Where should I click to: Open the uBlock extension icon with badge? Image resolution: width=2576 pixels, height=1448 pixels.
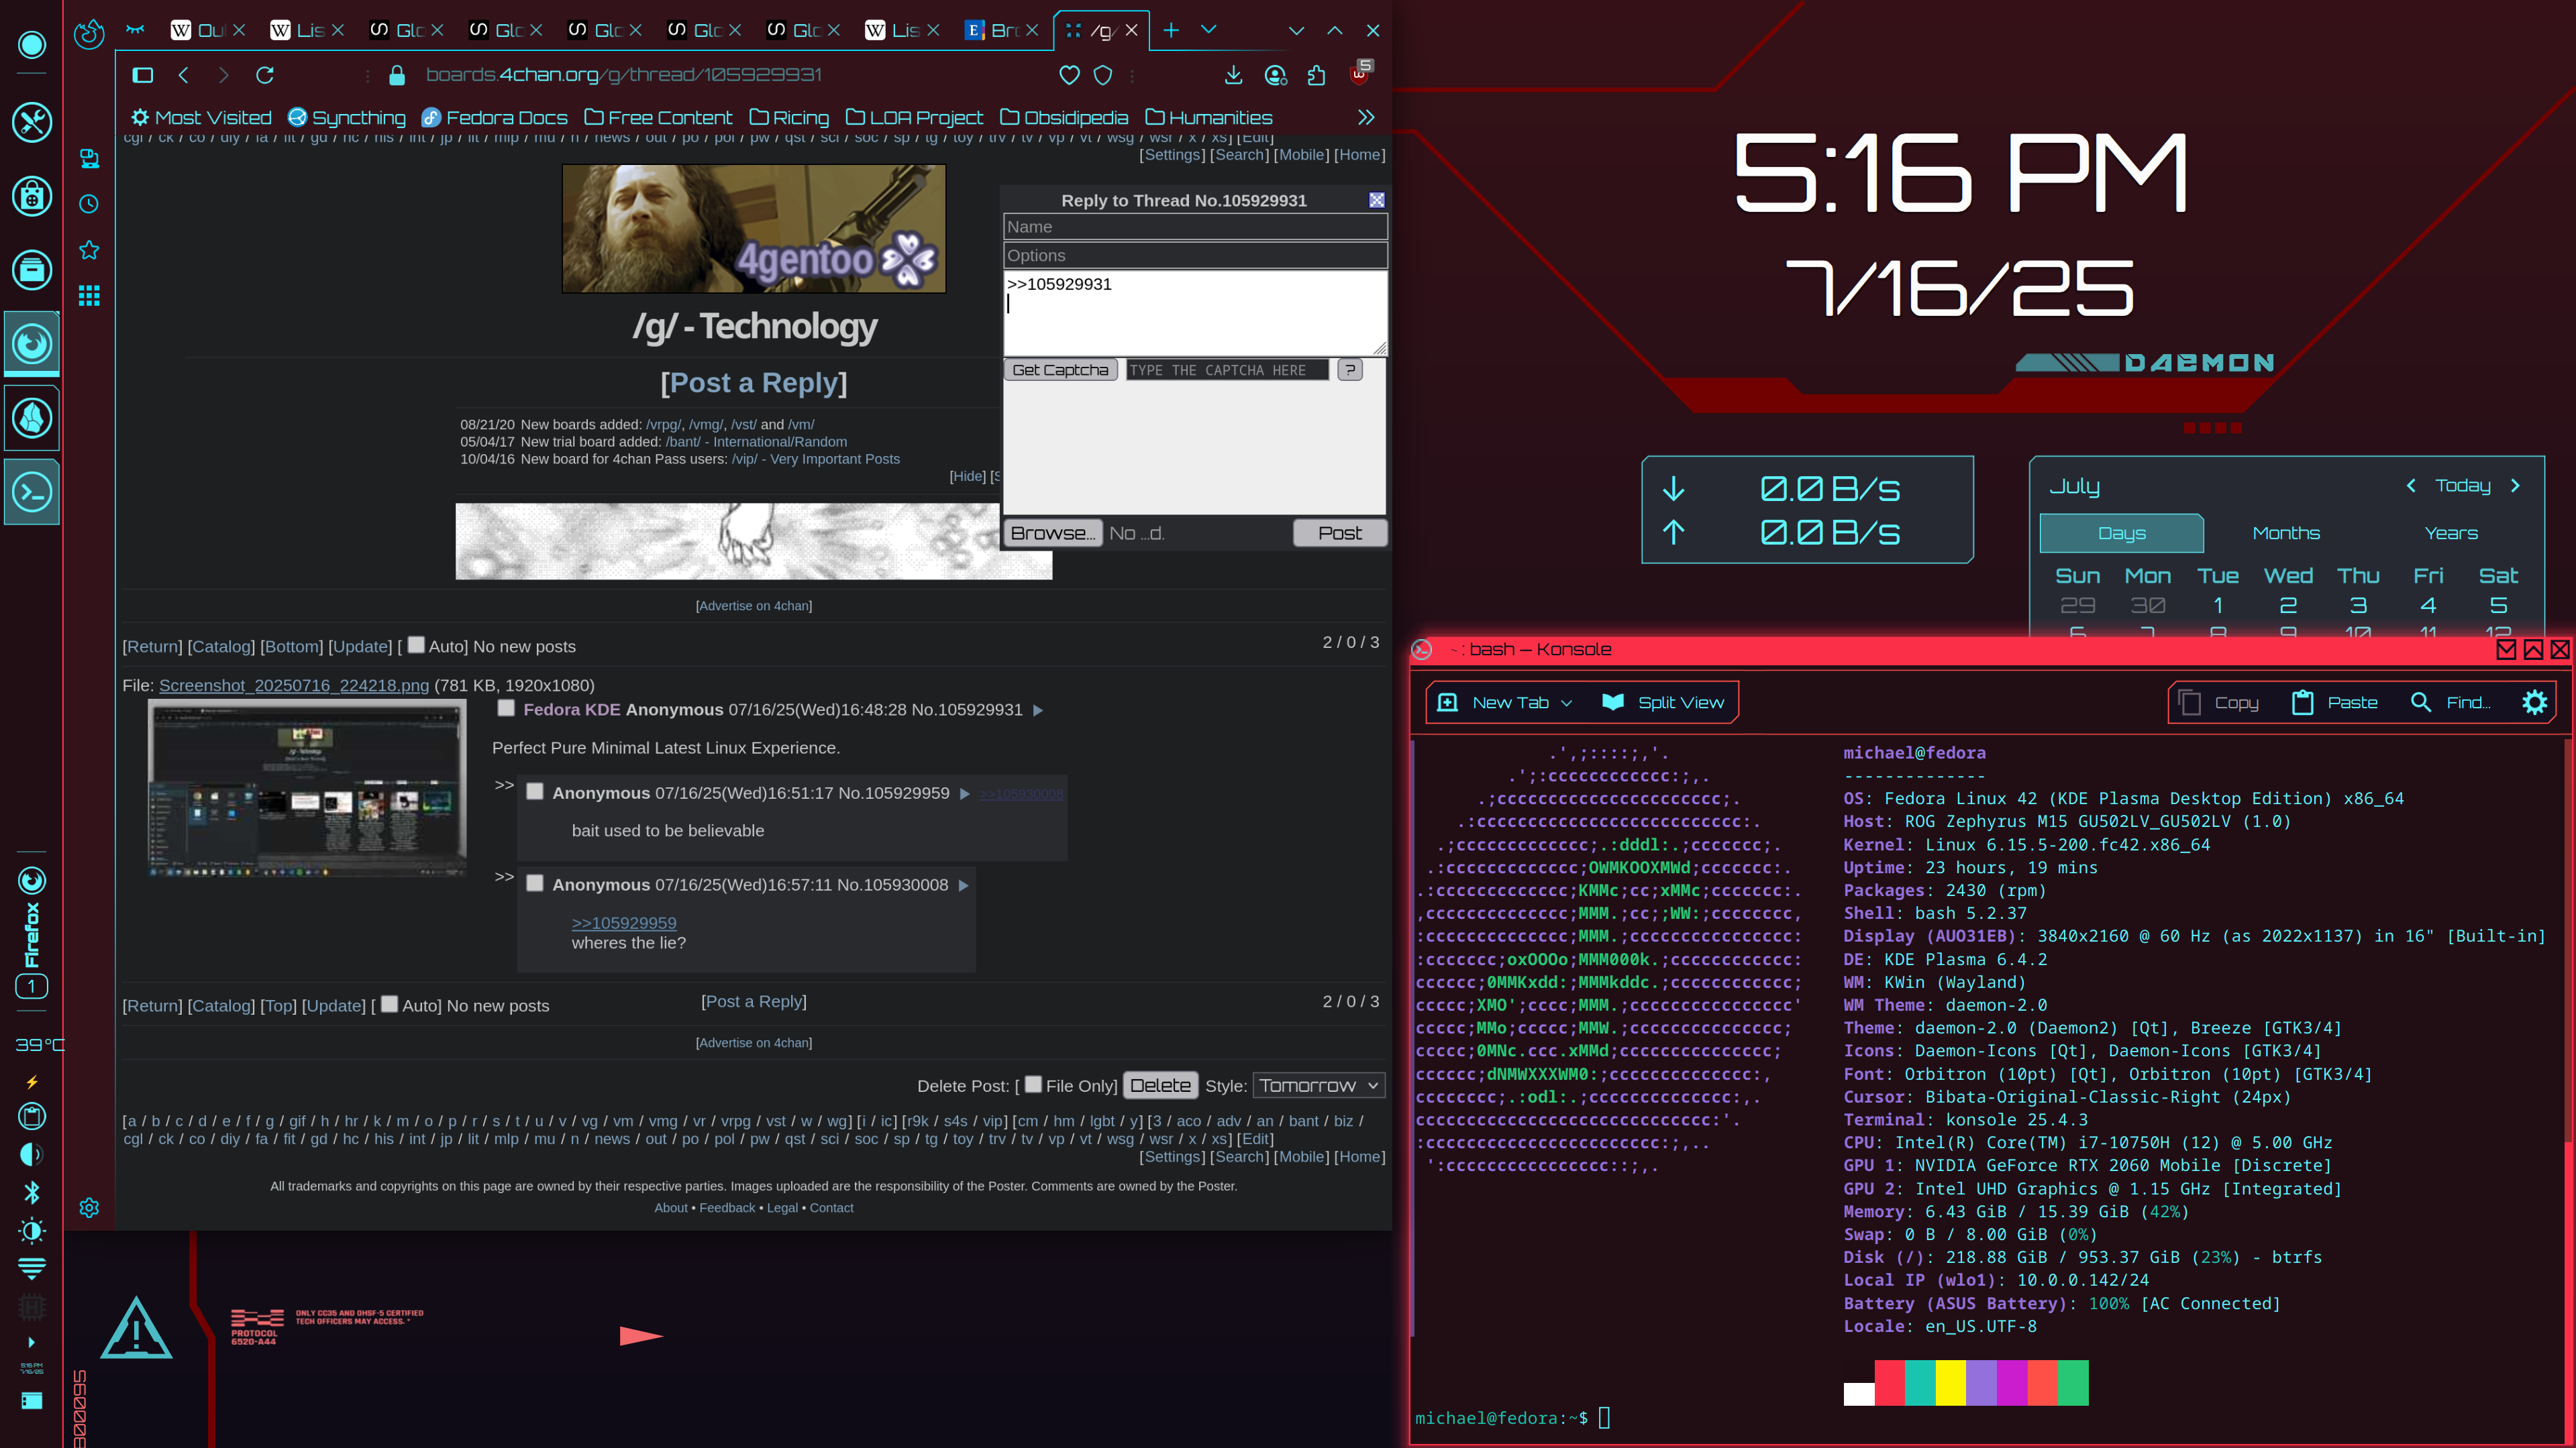[x=1361, y=72]
